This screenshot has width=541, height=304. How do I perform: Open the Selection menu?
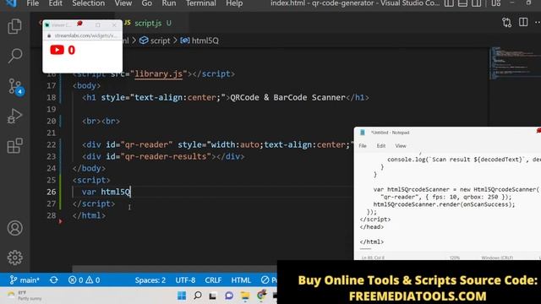click(88, 3)
